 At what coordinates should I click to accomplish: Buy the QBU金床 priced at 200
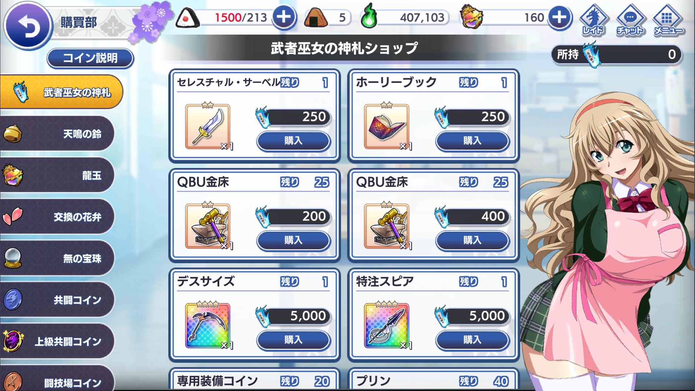(x=294, y=240)
